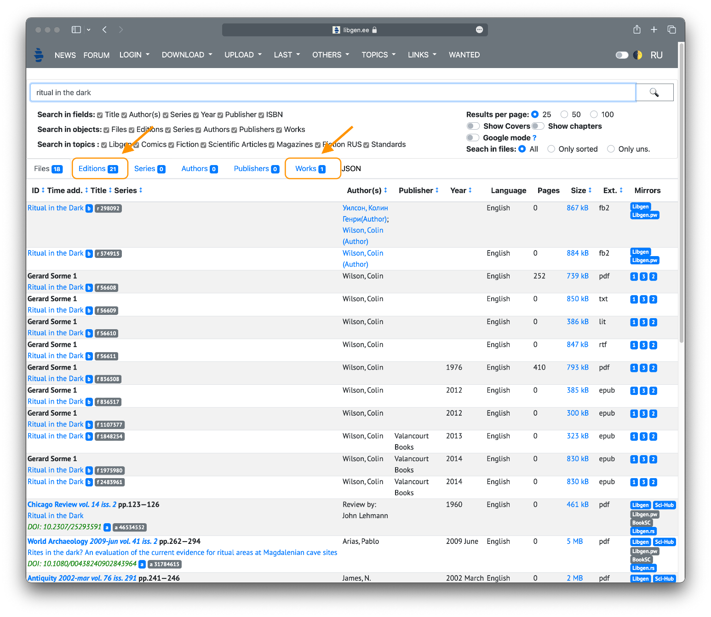This screenshot has width=711, height=617.
Task: Click the search query input field
Action: pos(332,92)
